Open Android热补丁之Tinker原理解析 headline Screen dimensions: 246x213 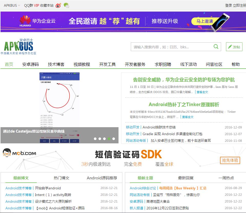click(184, 105)
